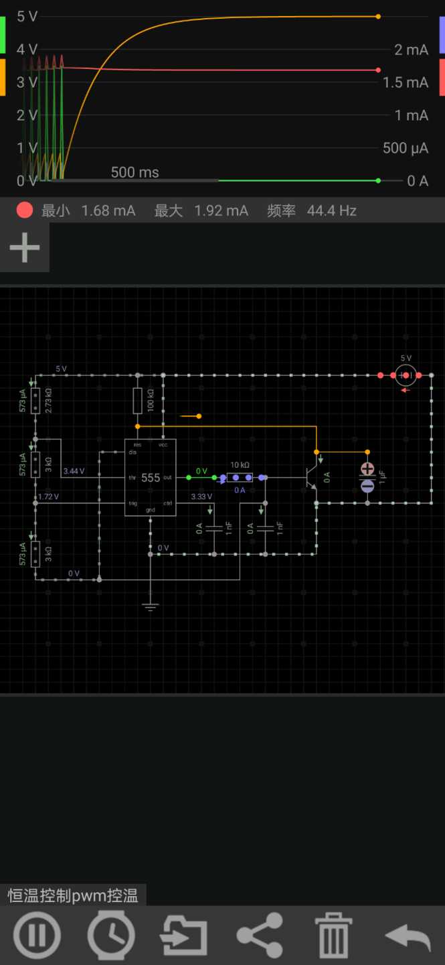Screen dimensions: 445x965
Task: Tap the red dot in stats row
Action: 25,210
